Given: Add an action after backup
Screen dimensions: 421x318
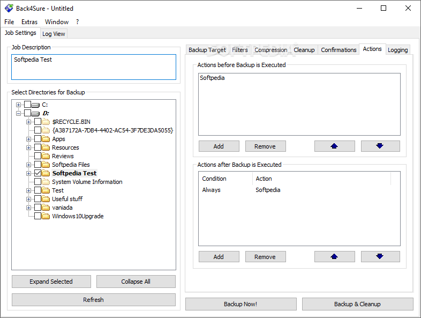Looking at the screenshot, I should 219,257.
